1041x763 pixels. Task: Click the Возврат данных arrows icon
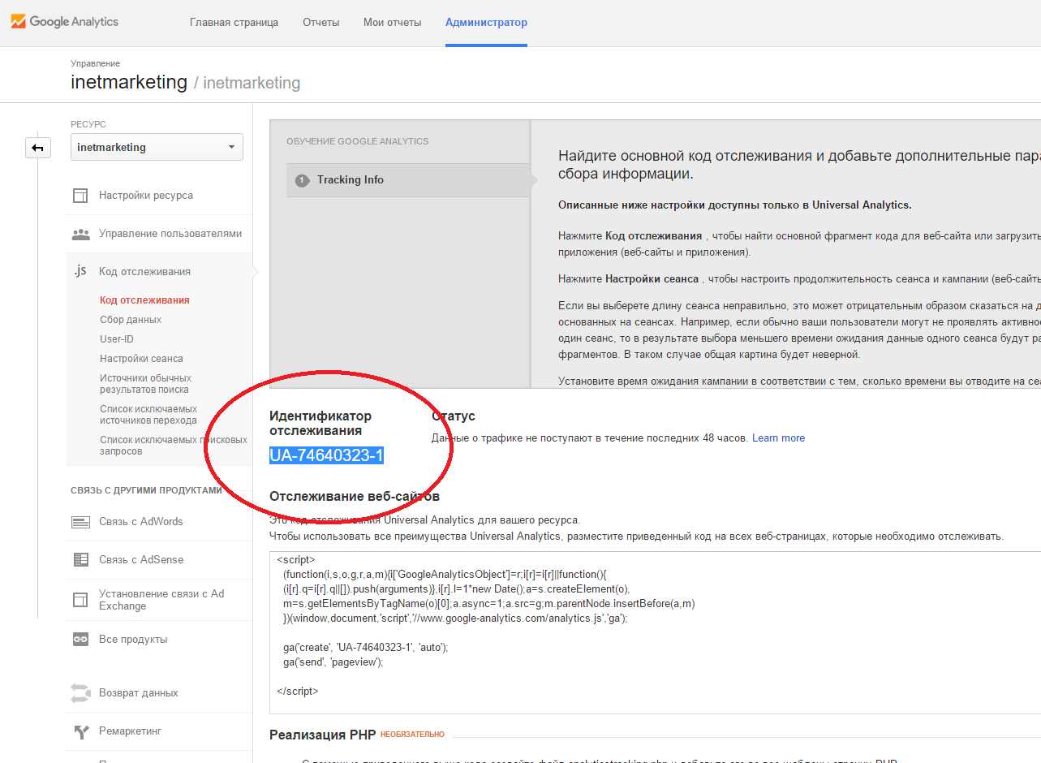pos(80,693)
